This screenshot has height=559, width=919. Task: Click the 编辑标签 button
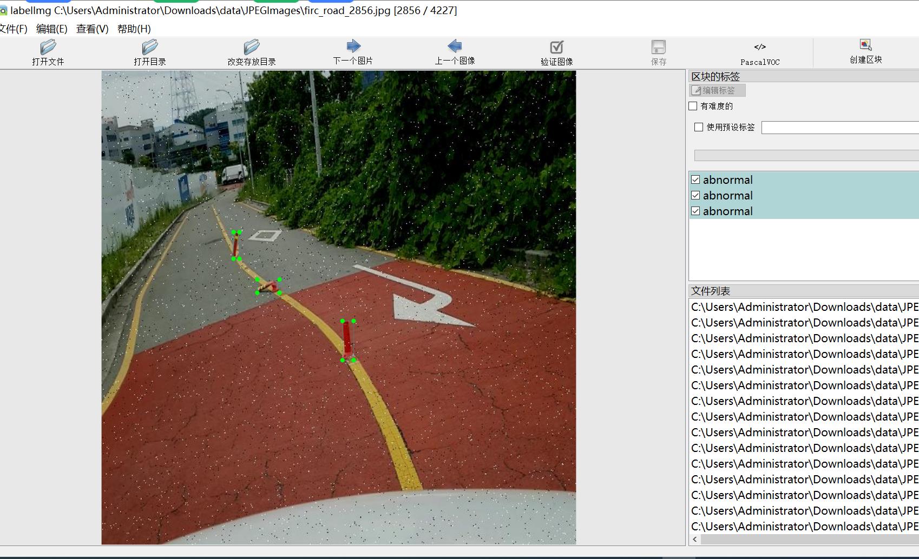click(x=718, y=90)
